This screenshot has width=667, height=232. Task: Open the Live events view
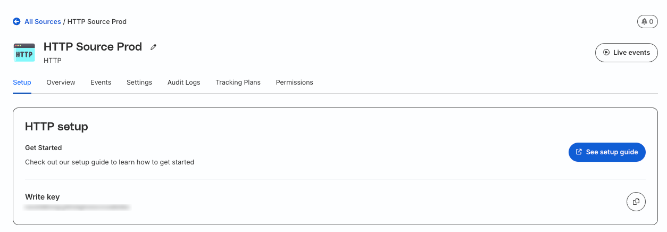pos(626,53)
